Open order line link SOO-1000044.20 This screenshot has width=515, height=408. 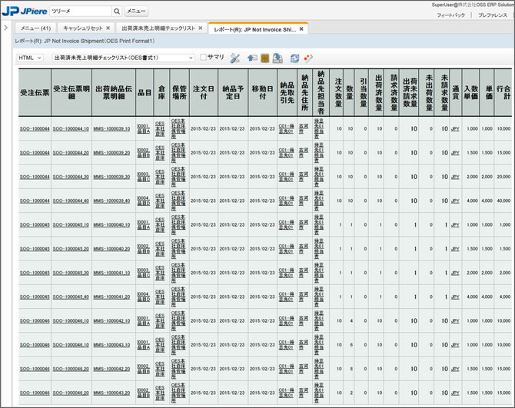[71, 153]
